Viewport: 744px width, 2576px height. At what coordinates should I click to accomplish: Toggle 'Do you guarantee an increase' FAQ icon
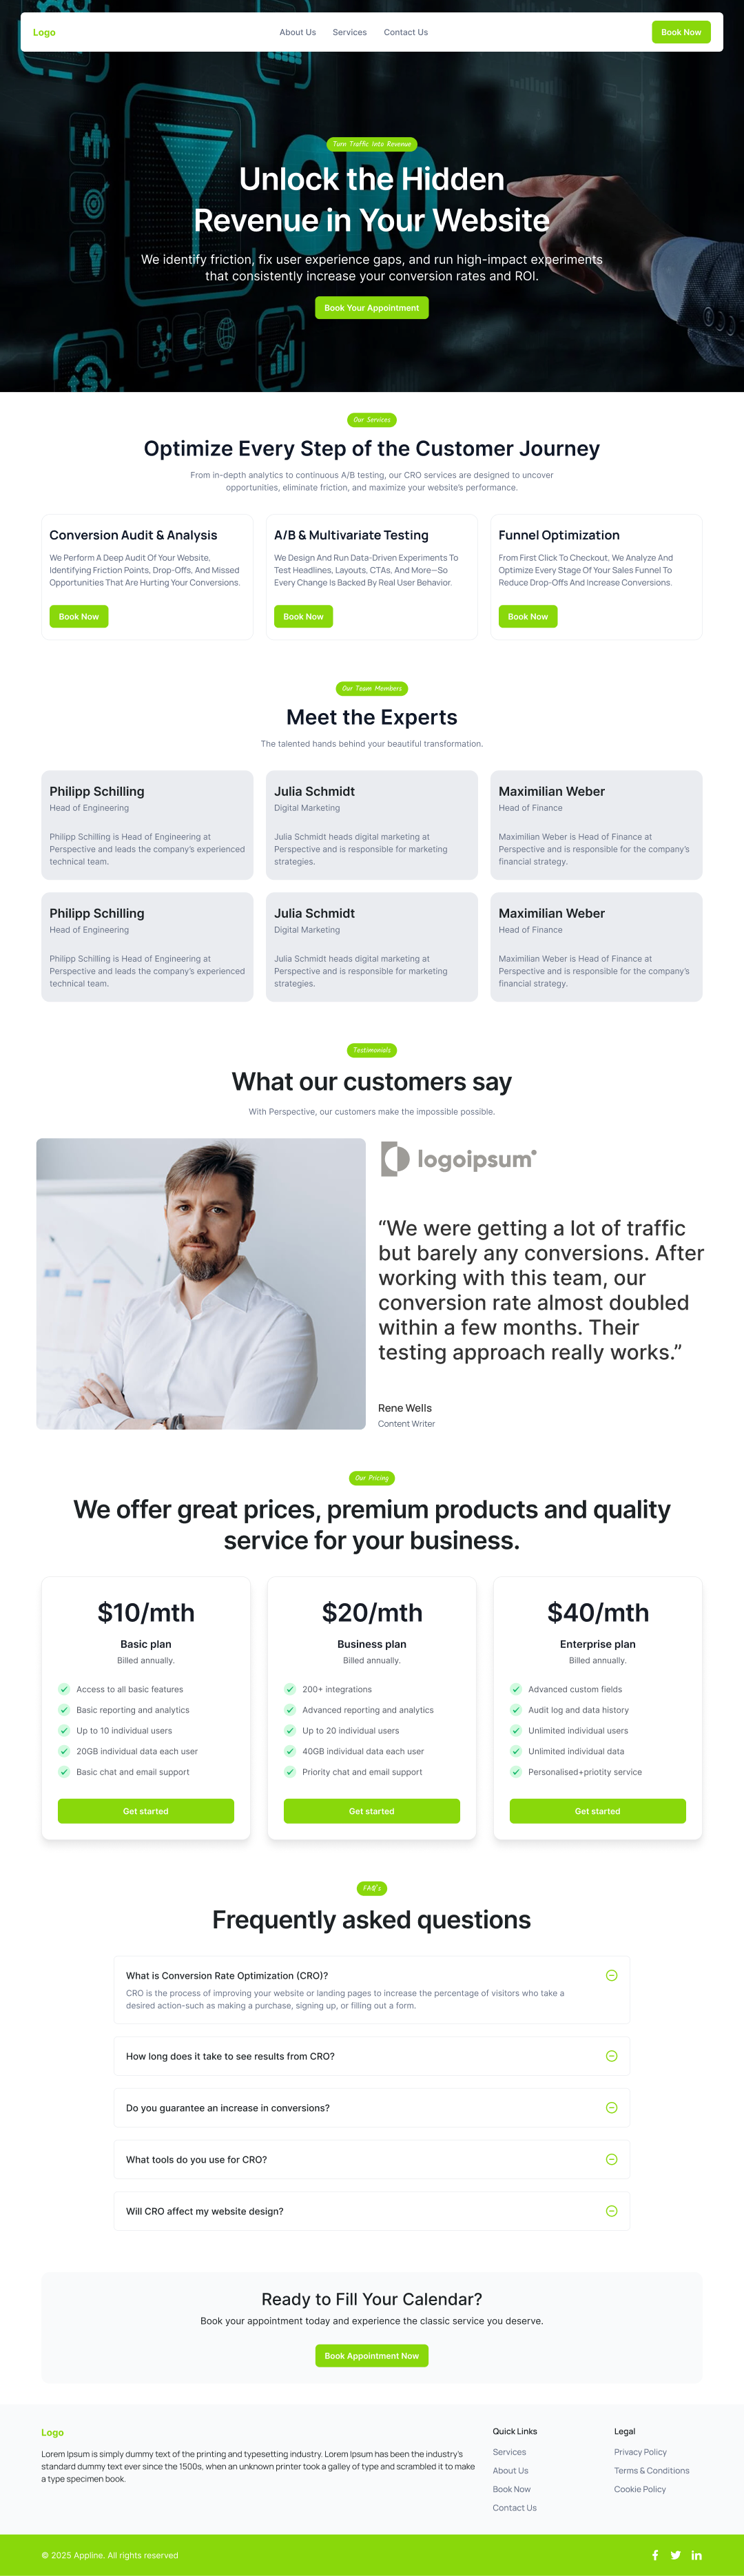611,2108
